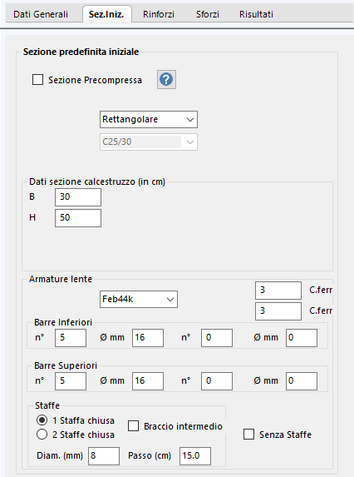This screenshot has width=354, height=477.
Task: Go to the Rinforzi tab
Action: click(159, 14)
